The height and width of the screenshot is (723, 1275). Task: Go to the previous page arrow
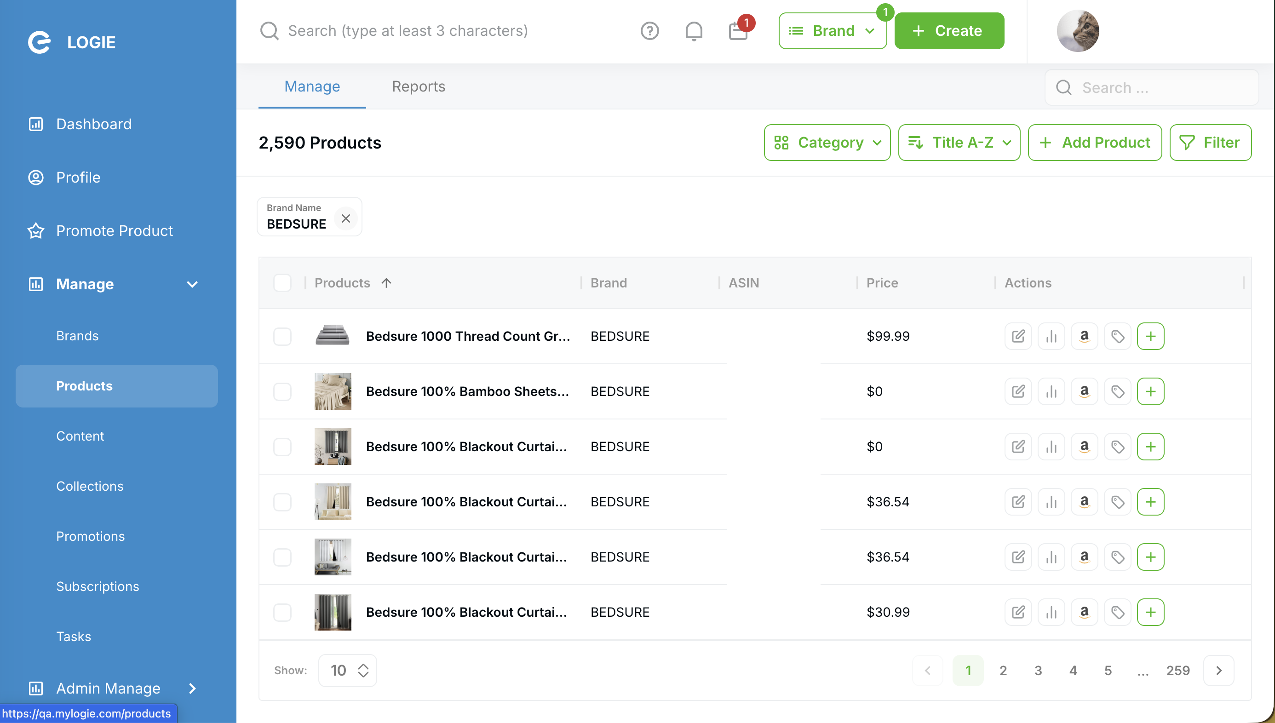(x=927, y=671)
